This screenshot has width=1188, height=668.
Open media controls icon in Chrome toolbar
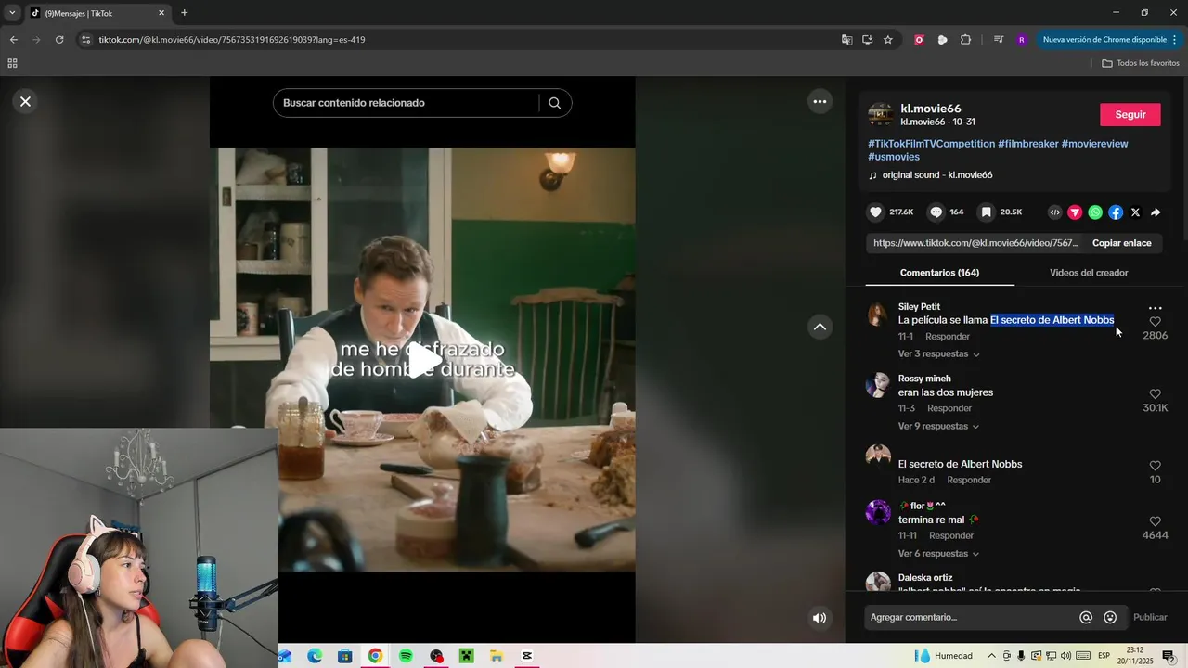click(999, 40)
